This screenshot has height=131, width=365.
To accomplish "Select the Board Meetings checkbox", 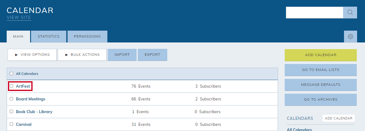I will click(12, 99).
